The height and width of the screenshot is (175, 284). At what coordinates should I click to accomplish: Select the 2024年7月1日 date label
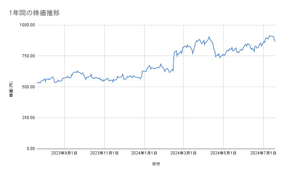point(263,153)
